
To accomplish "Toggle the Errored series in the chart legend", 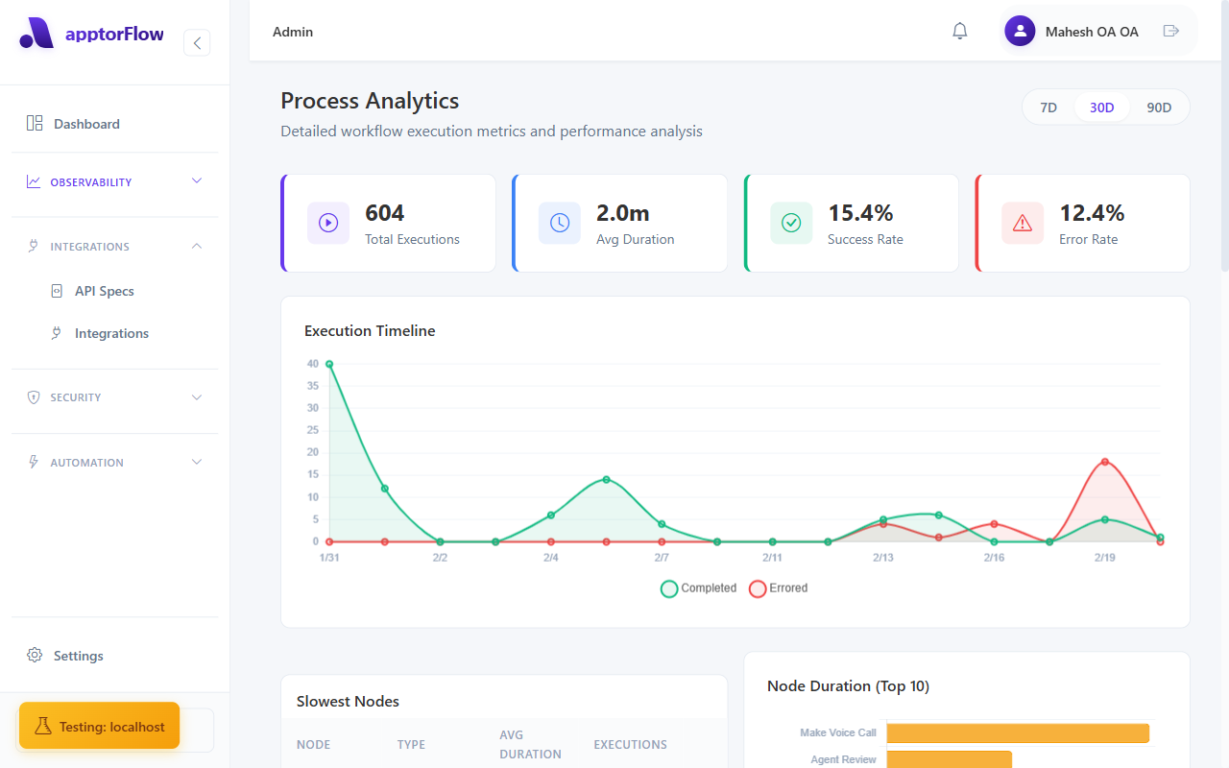I will pos(778,588).
